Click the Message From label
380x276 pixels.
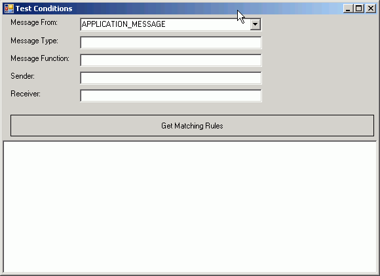(34, 22)
